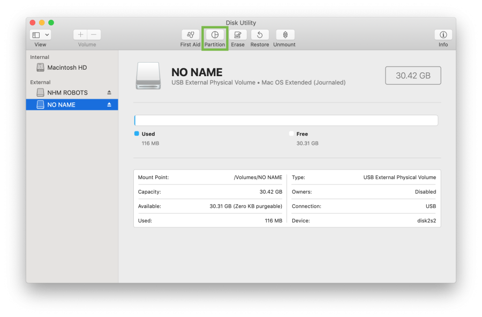This screenshot has height=317, width=482.
Task: Select Macintosh HD in sidebar
Action: coord(72,68)
